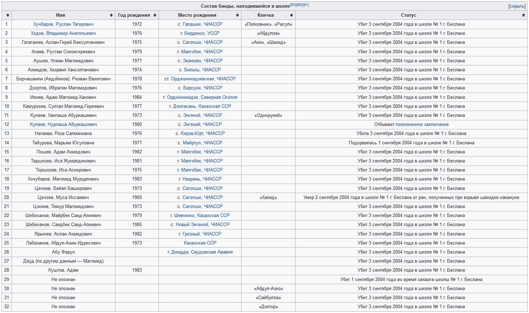Sort by Кличка column arrows
Viewport: 529px width, 313px height.
[291, 15]
